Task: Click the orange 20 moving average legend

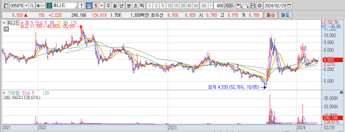Action: pos(59,22)
